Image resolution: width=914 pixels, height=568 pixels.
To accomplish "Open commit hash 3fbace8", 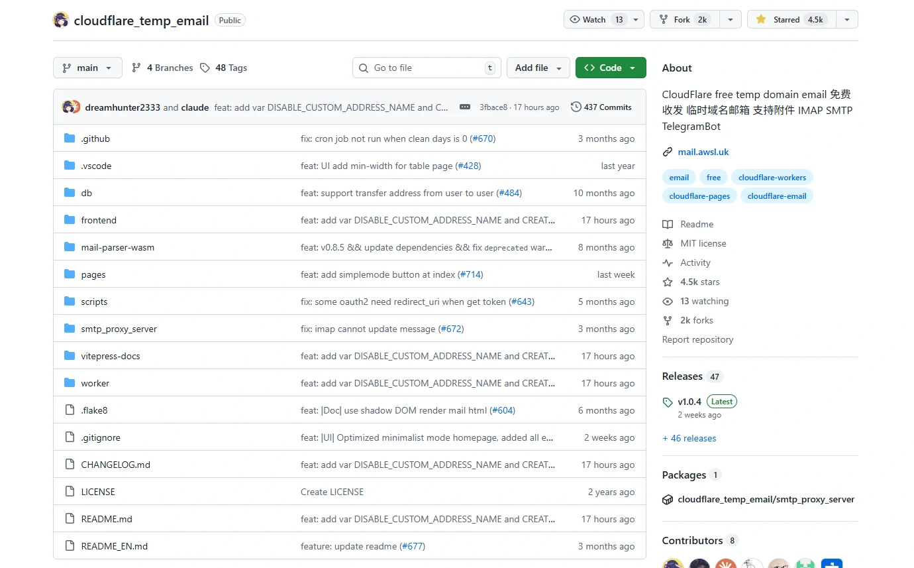I will point(493,107).
